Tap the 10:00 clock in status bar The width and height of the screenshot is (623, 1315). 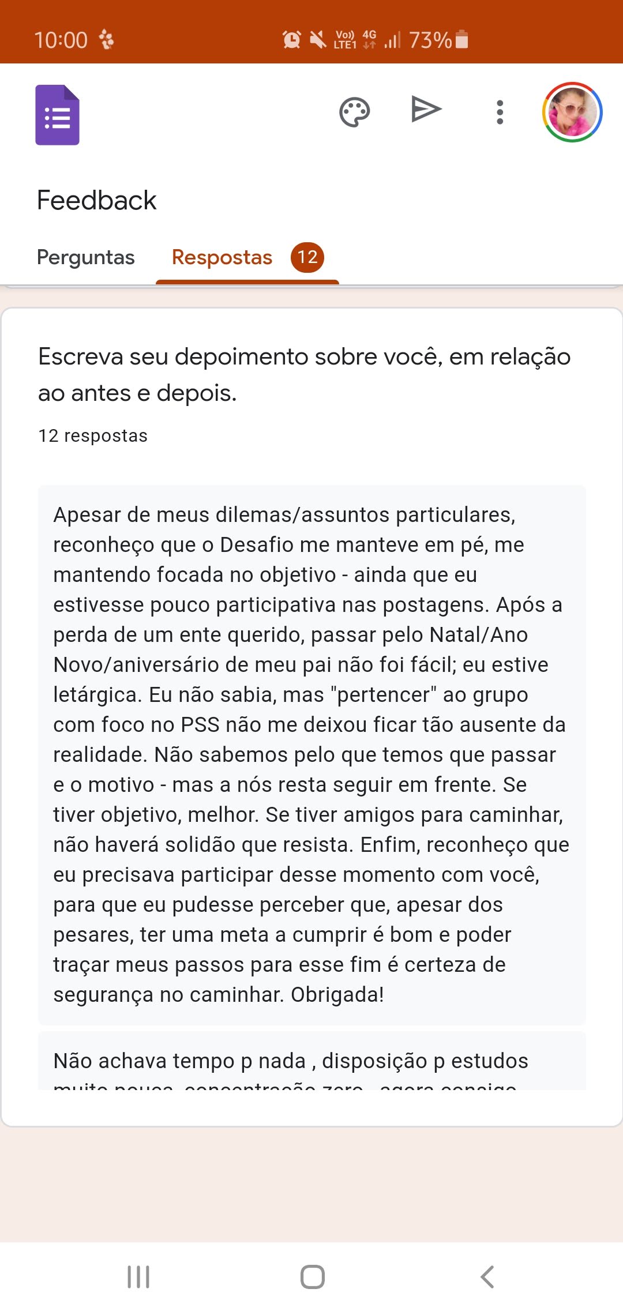[x=61, y=40]
